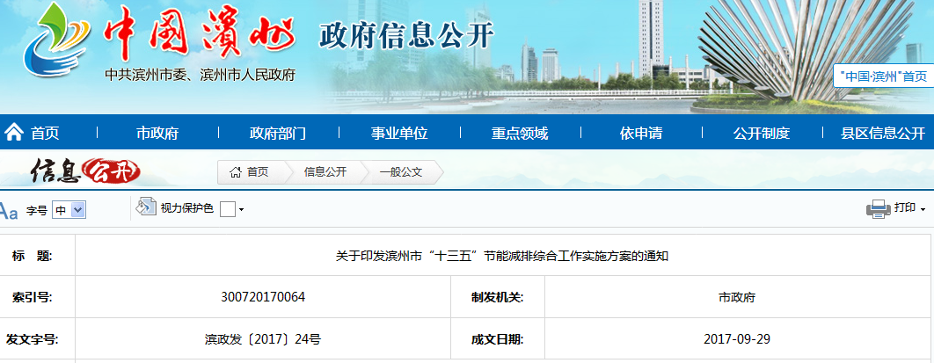934x363 pixels.
Task: Navigate to 公开制度 page
Action: (x=761, y=134)
